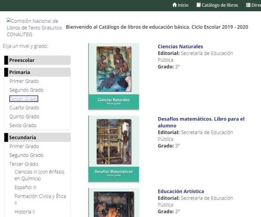The height and width of the screenshot is (217, 261).
Task: Open the Educación Artística title link
Action: tap(181, 191)
